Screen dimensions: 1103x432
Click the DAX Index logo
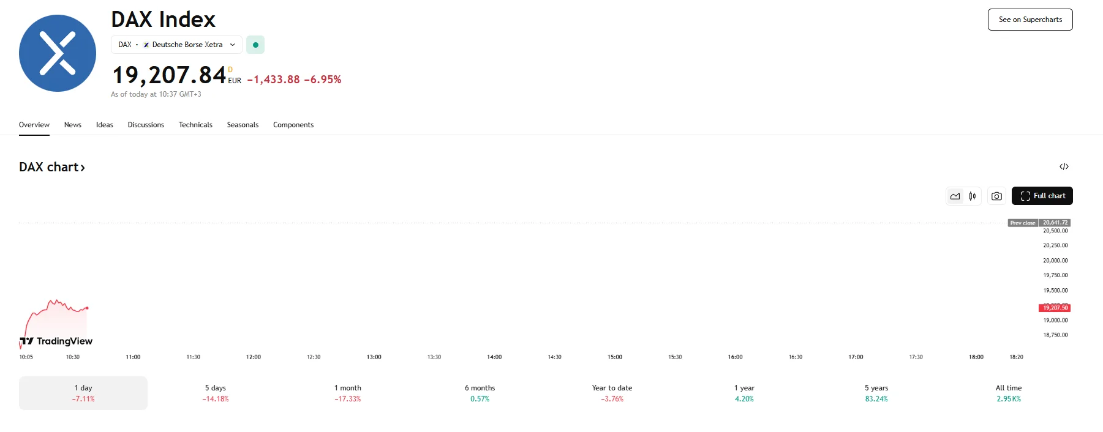point(58,53)
